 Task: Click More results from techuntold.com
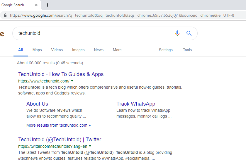tap(58, 125)
